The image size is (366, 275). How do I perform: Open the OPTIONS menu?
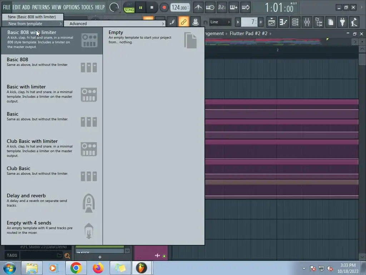pyautogui.click(x=71, y=7)
